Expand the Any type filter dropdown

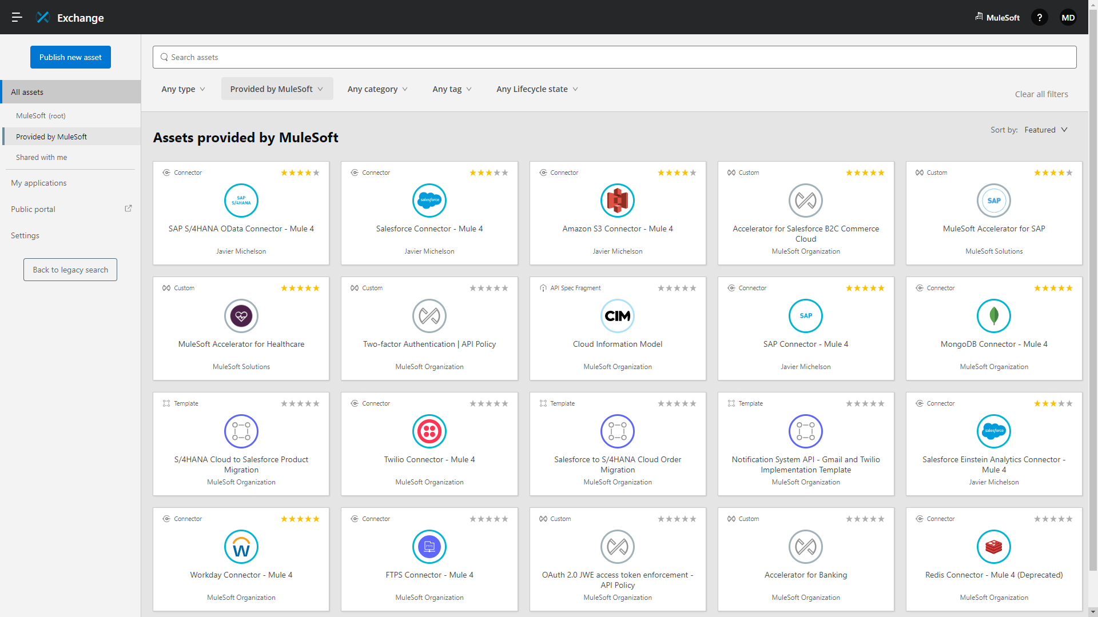(183, 89)
